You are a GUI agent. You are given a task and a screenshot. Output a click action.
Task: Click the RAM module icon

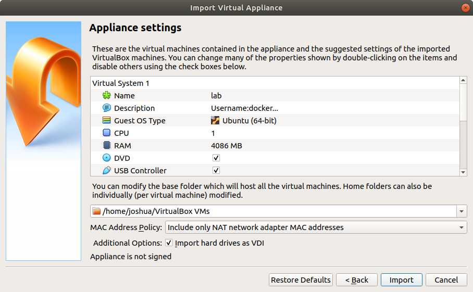click(106, 146)
